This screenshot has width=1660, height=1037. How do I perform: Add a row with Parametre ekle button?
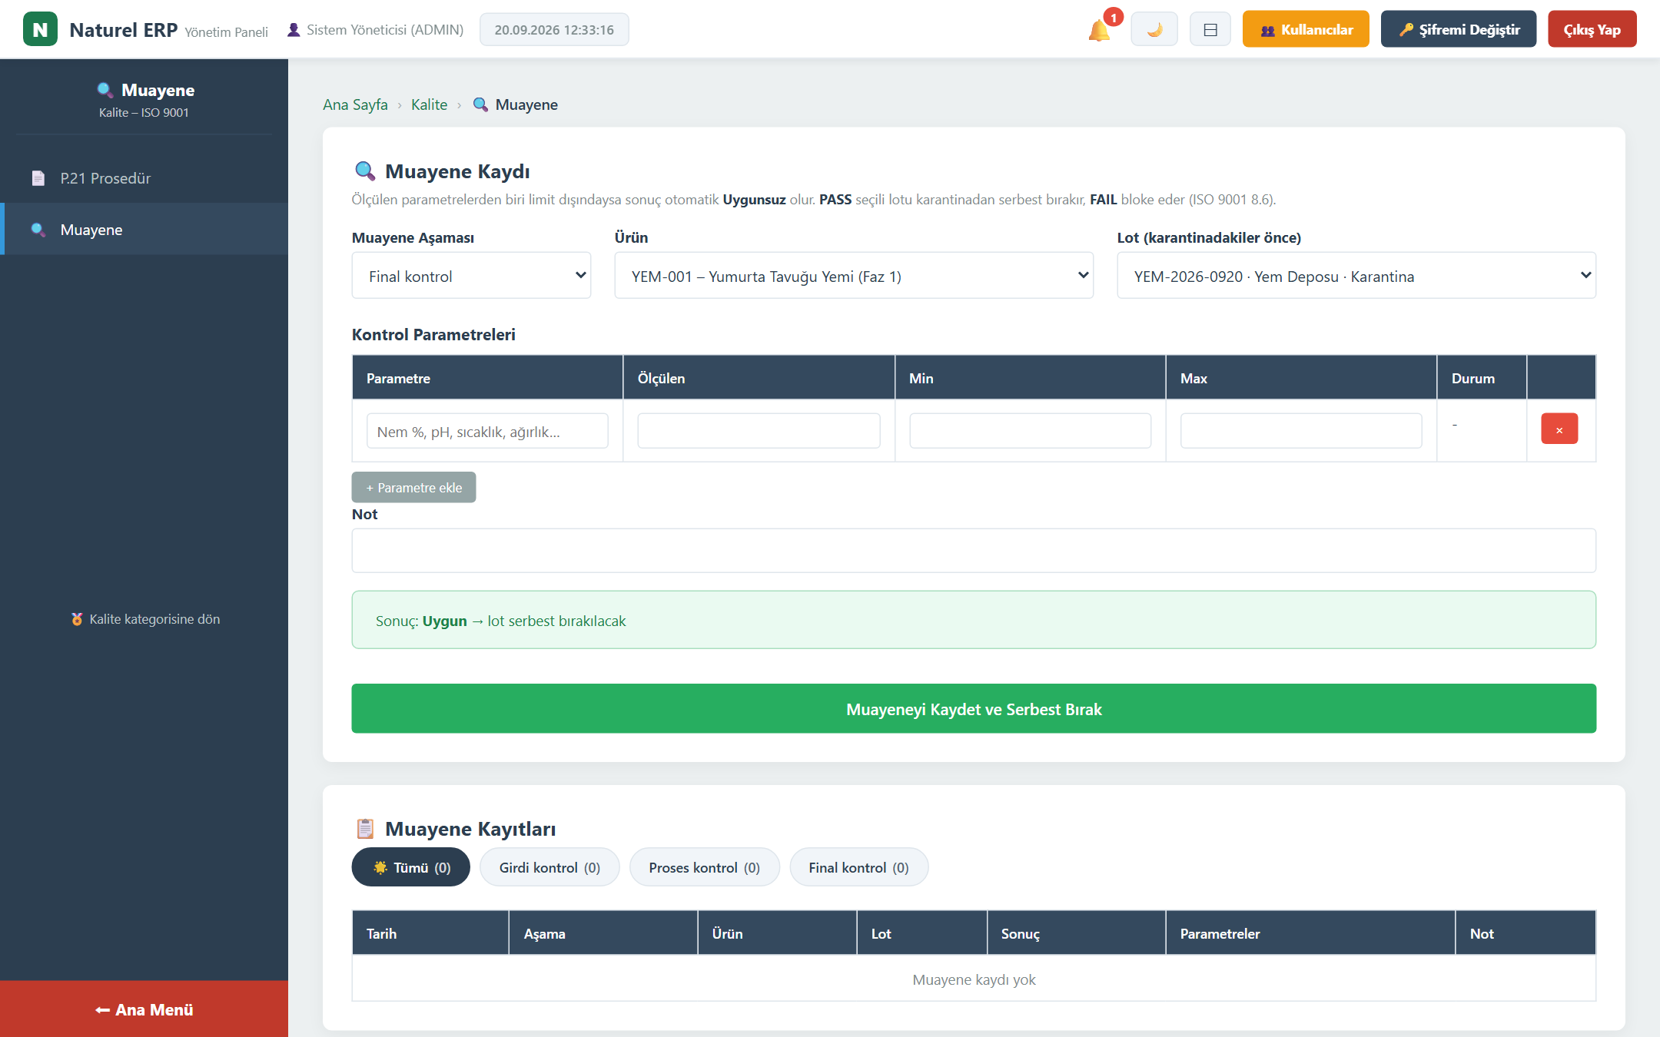coord(413,487)
